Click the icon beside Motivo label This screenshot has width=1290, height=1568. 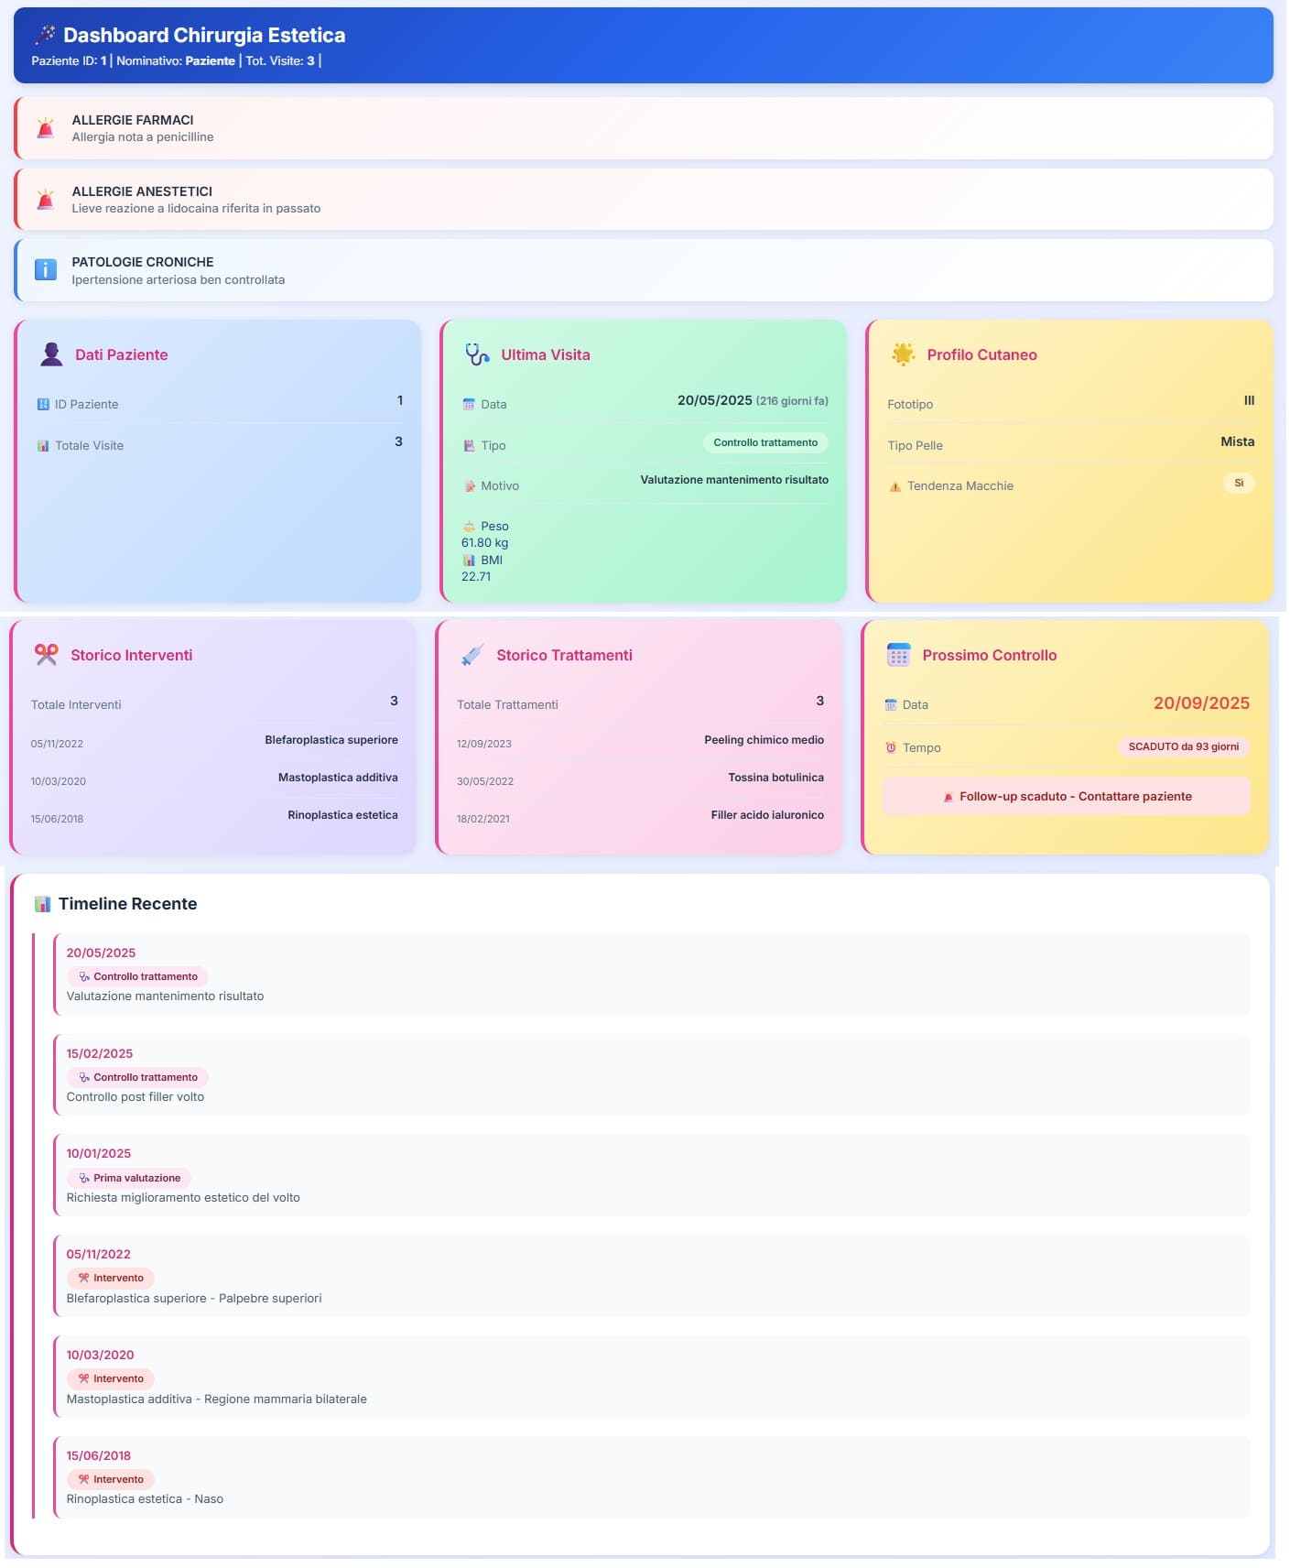(x=470, y=486)
